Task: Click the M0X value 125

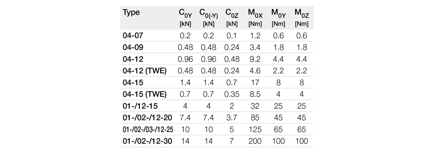Action: pyautogui.click(x=255, y=129)
